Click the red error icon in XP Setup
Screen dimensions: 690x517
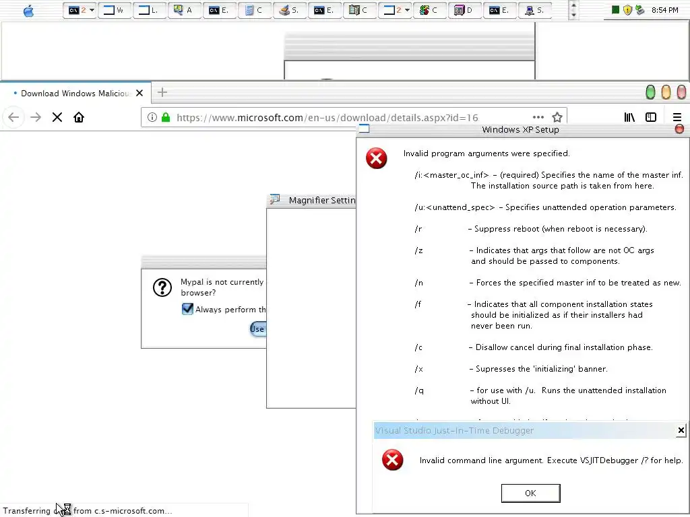click(376, 158)
